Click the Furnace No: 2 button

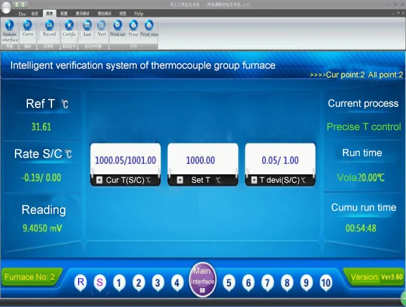[29, 277]
